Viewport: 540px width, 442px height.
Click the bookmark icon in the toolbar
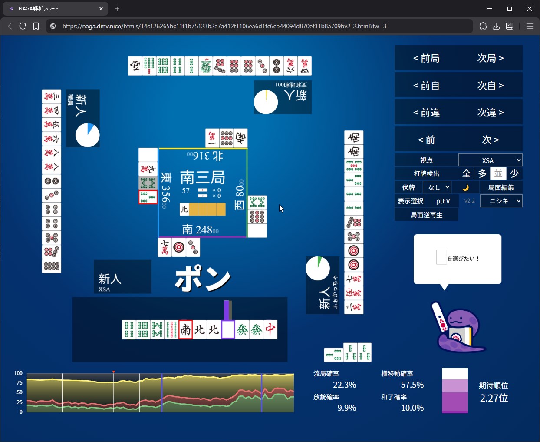(x=36, y=26)
